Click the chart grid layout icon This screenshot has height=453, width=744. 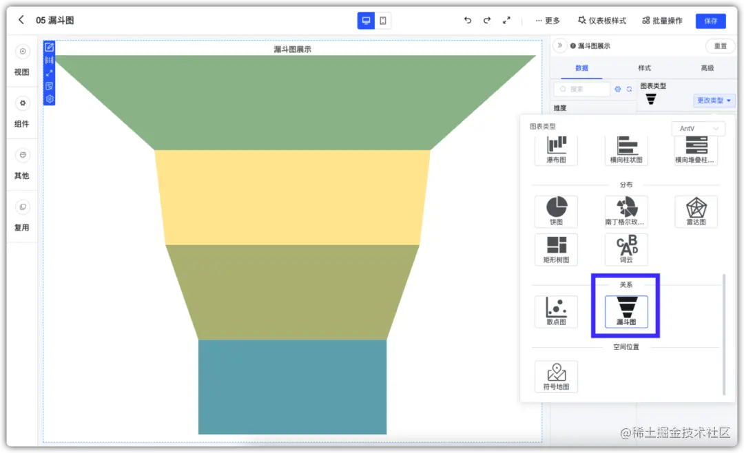(50, 61)
